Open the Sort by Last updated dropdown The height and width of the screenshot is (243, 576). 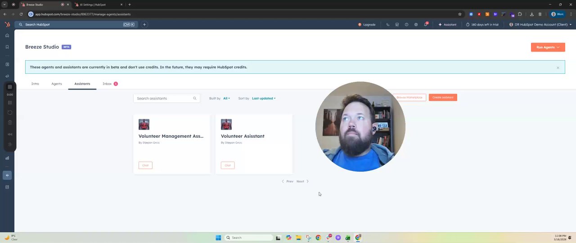point(264,98)
